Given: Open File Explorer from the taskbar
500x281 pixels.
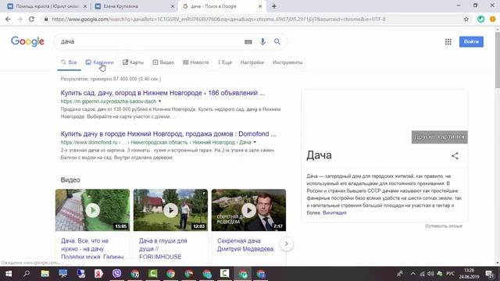Looking at the screenshot, I should click(x=45, y=274).
